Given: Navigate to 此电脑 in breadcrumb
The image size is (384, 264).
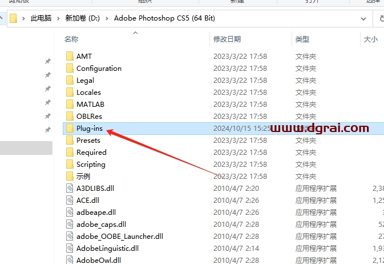Looking at the screenshot, I should 41,18.
